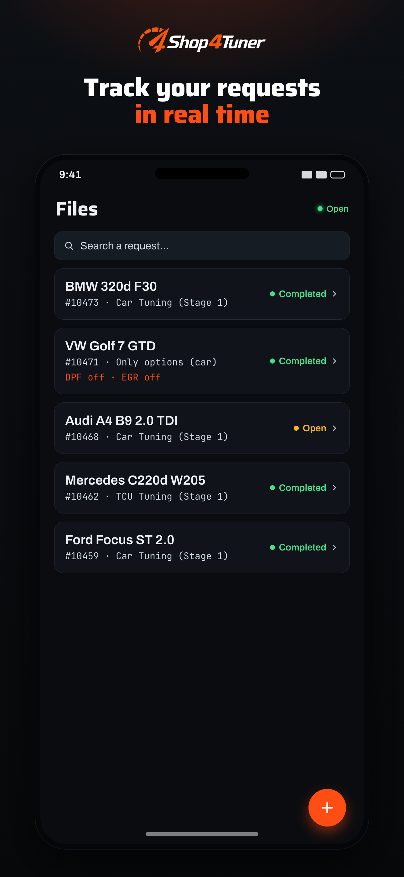Click the Shop4Tuner logo
Screen dimensions: 404x877
[202, 40]
